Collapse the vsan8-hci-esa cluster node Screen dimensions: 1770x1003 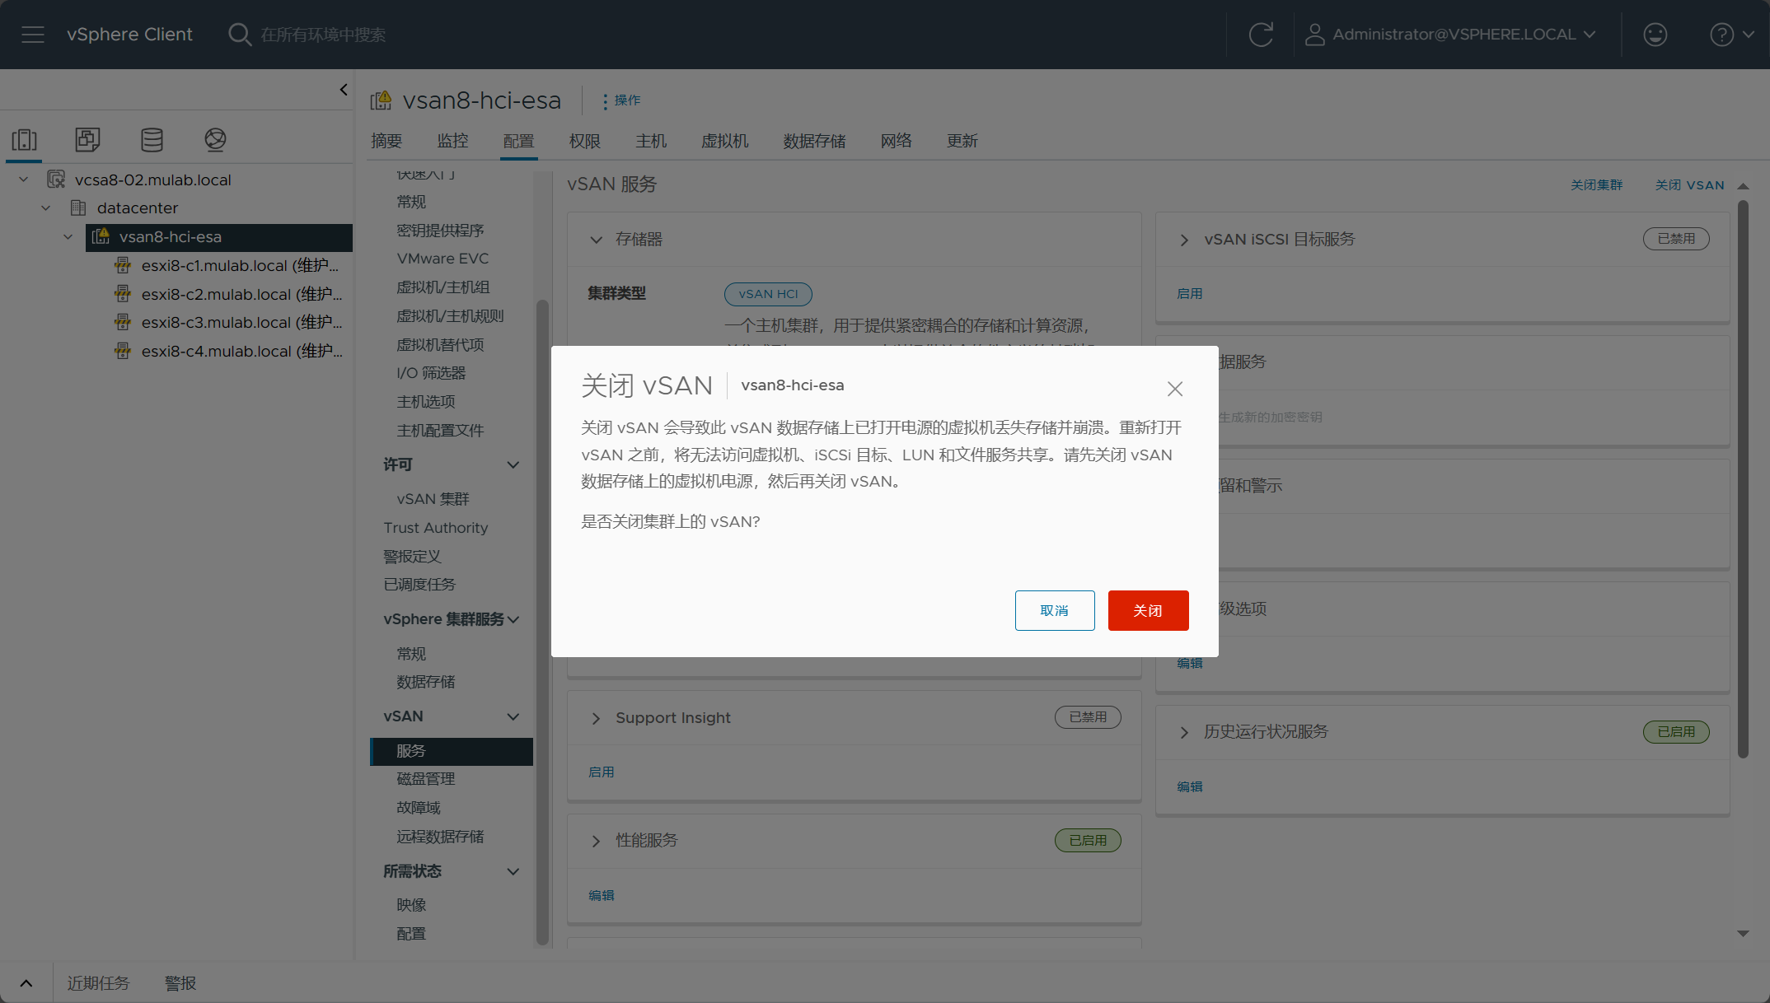[68, 236]
